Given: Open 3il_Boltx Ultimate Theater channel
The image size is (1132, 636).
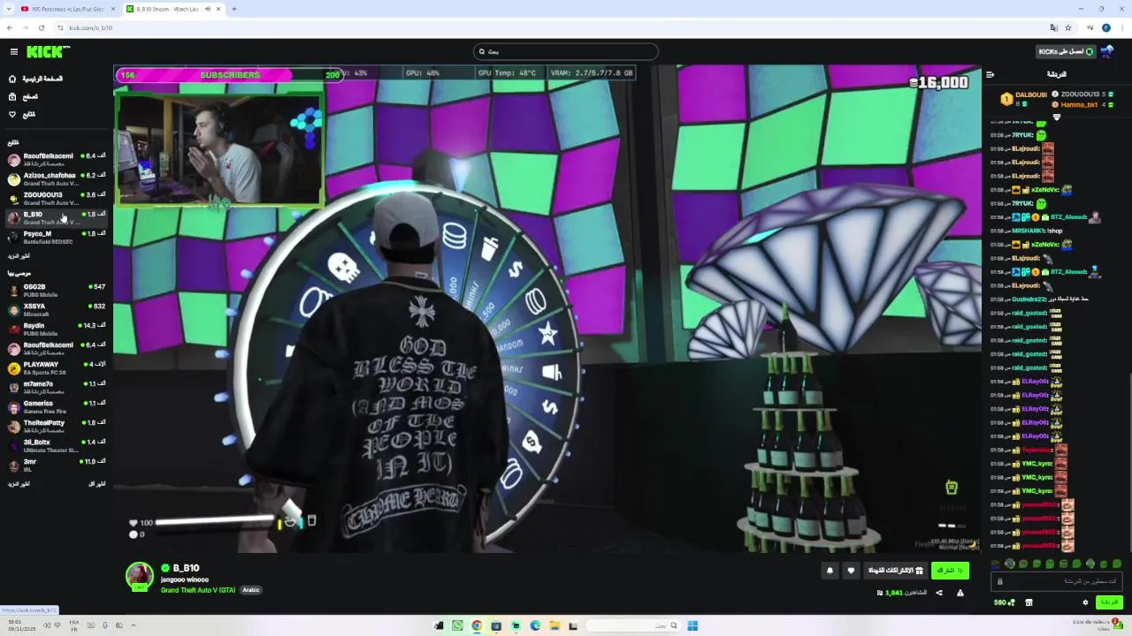Looking at the screenshot, I should tap(57, 445).
